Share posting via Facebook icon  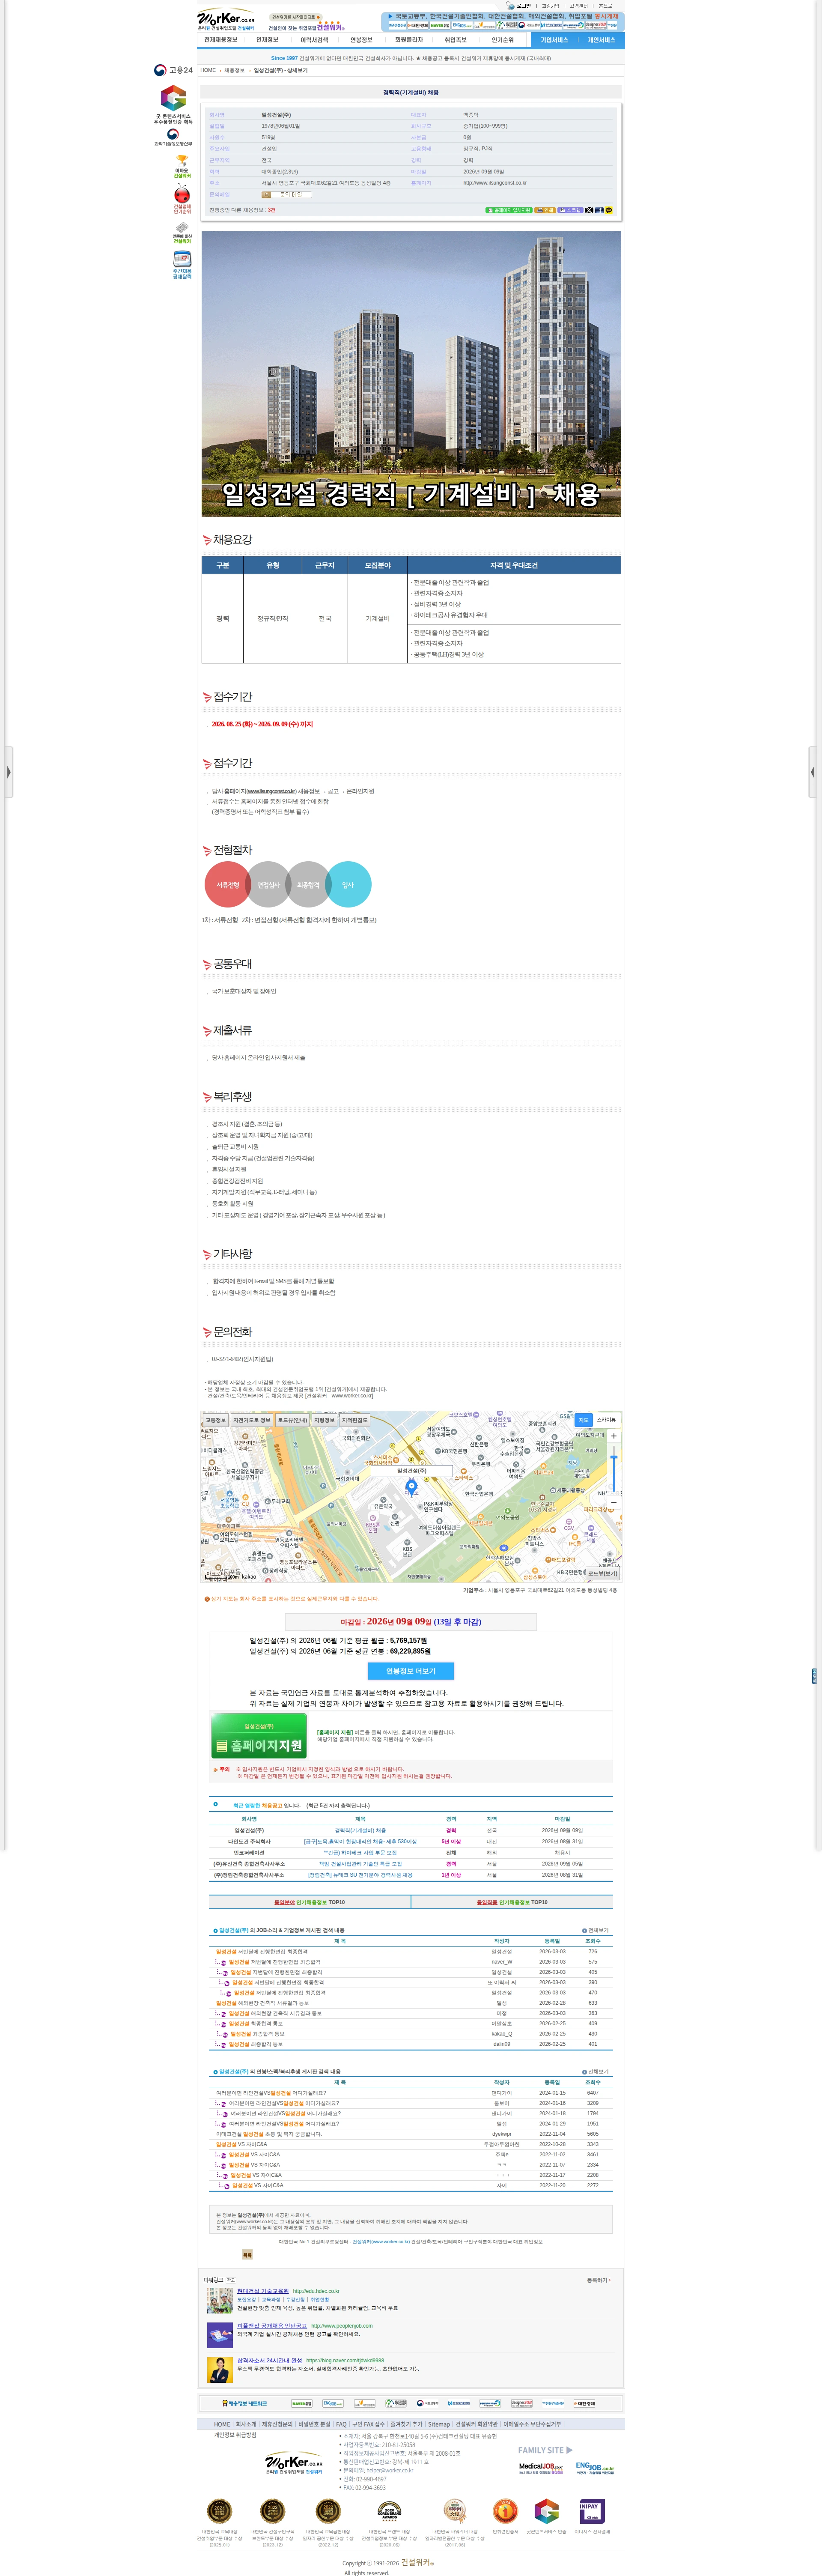point(599,210)
